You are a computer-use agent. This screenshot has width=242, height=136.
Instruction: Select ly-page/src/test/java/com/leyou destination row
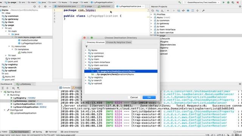121,74
